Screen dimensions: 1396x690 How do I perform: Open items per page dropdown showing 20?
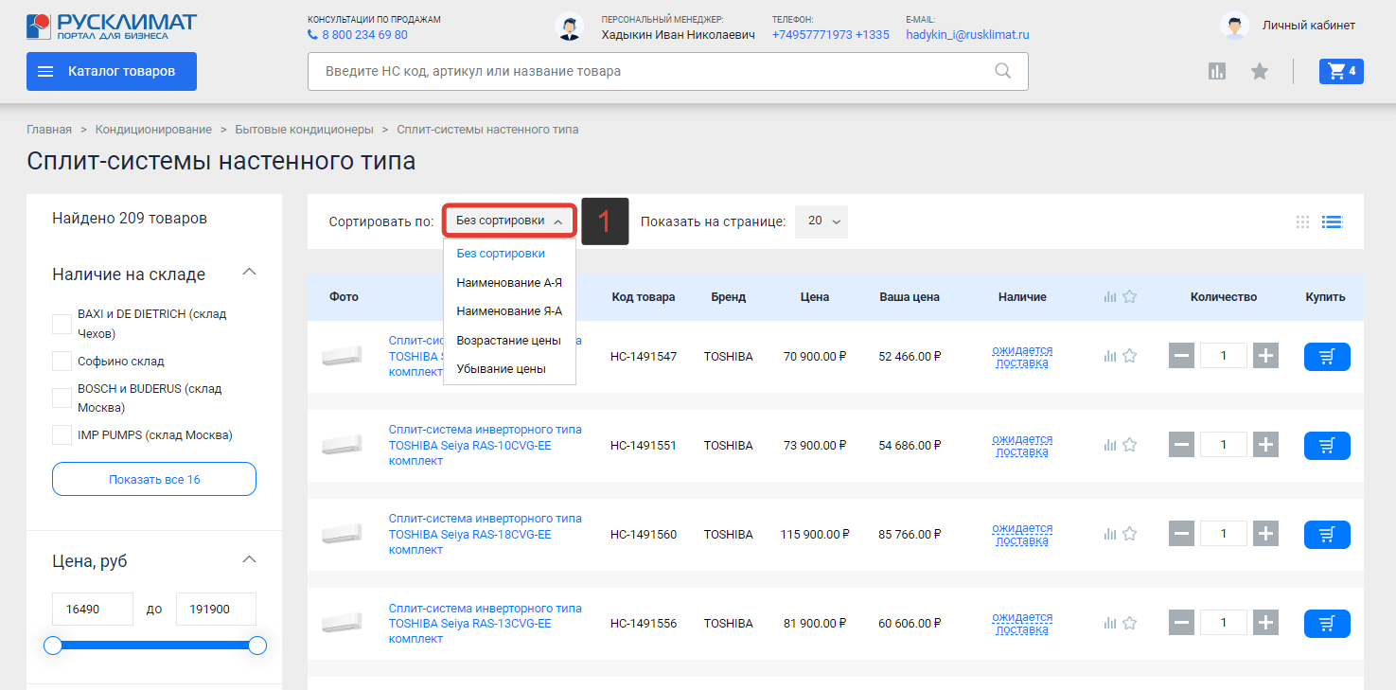point(822,221)
